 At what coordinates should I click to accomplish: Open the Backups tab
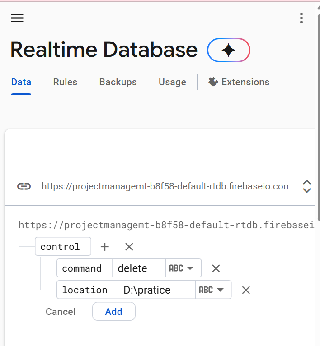click(118, 82)
